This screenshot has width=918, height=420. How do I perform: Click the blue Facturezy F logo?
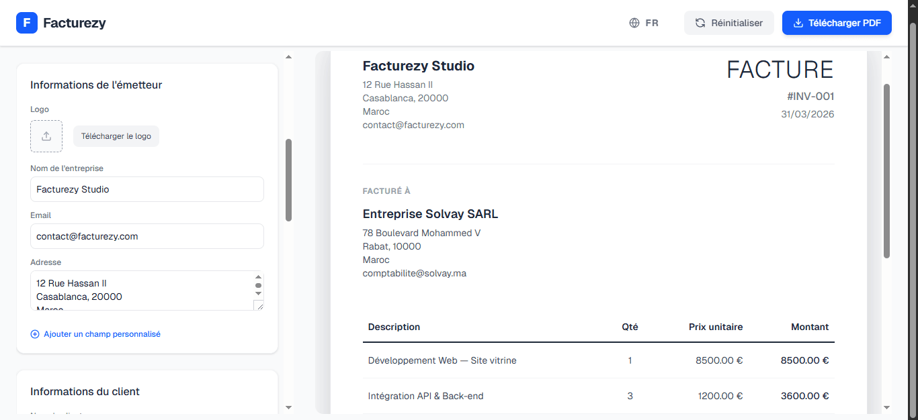coord(27,23)
